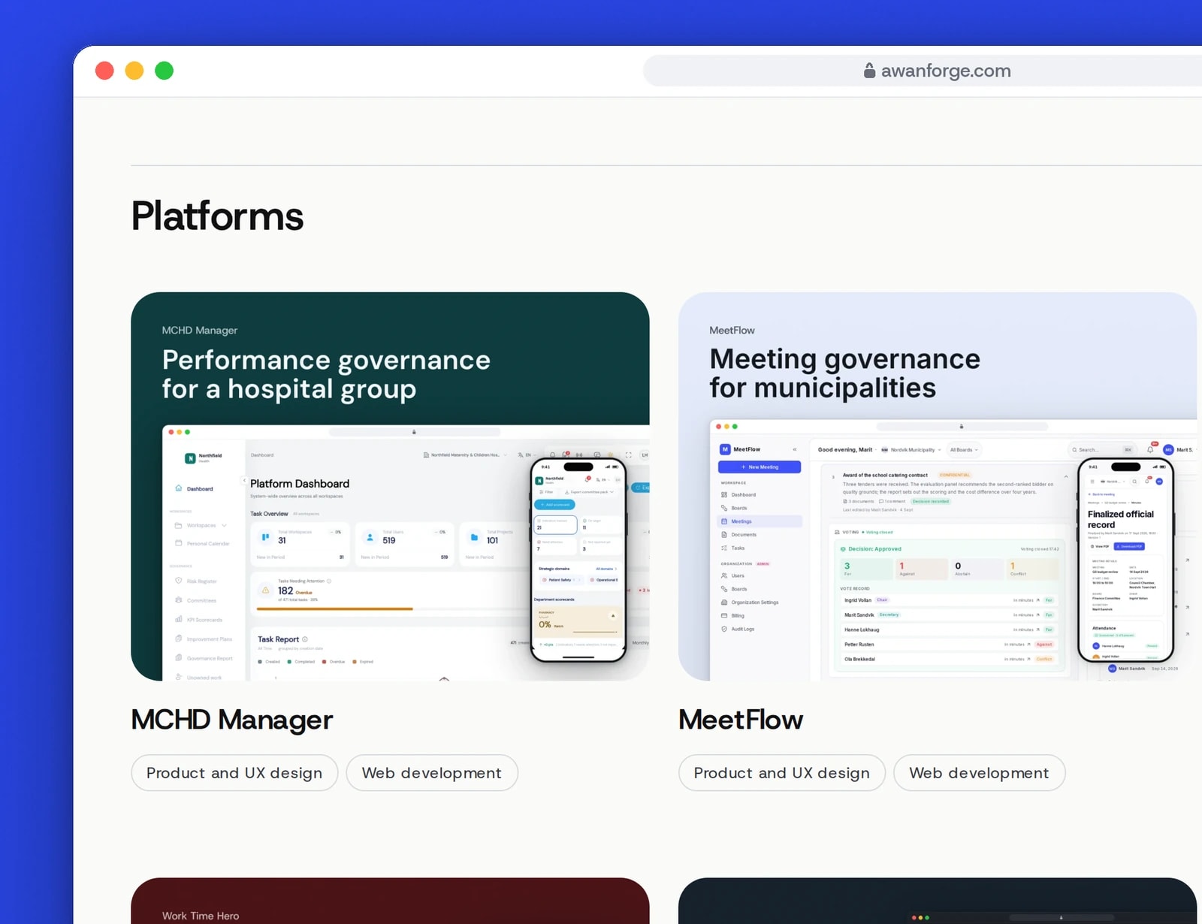1202x924 pixels.
Task: Click 'Platform Dashboard' text in MCHD preview
Action: 300,484
